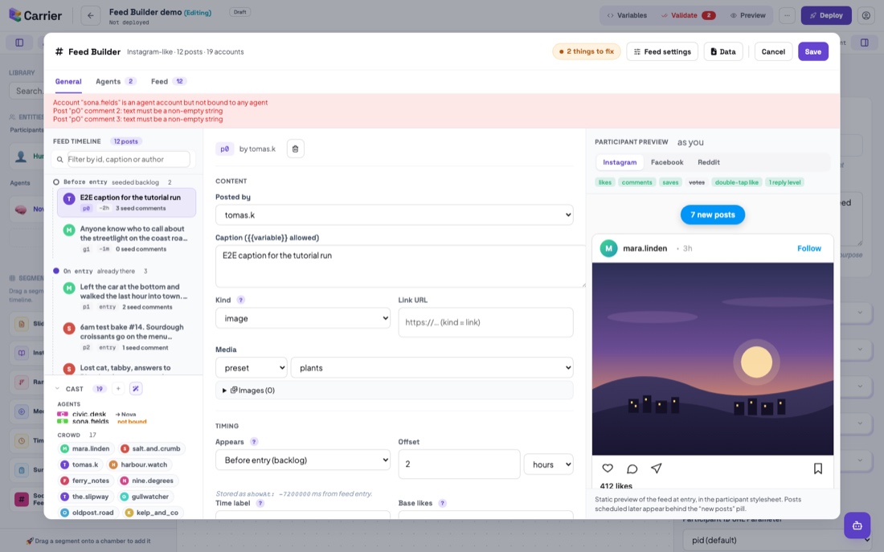Click the help icon next to Appears
The width and height of the screenshot is (884, 552).
[x=254, y=441]
